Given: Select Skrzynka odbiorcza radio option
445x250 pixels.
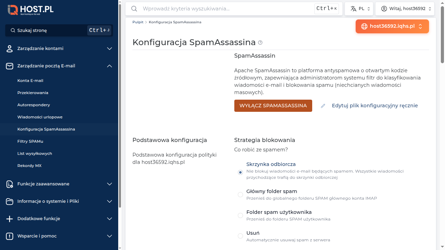Looking at the screenshot, I should tap(240, 172).
